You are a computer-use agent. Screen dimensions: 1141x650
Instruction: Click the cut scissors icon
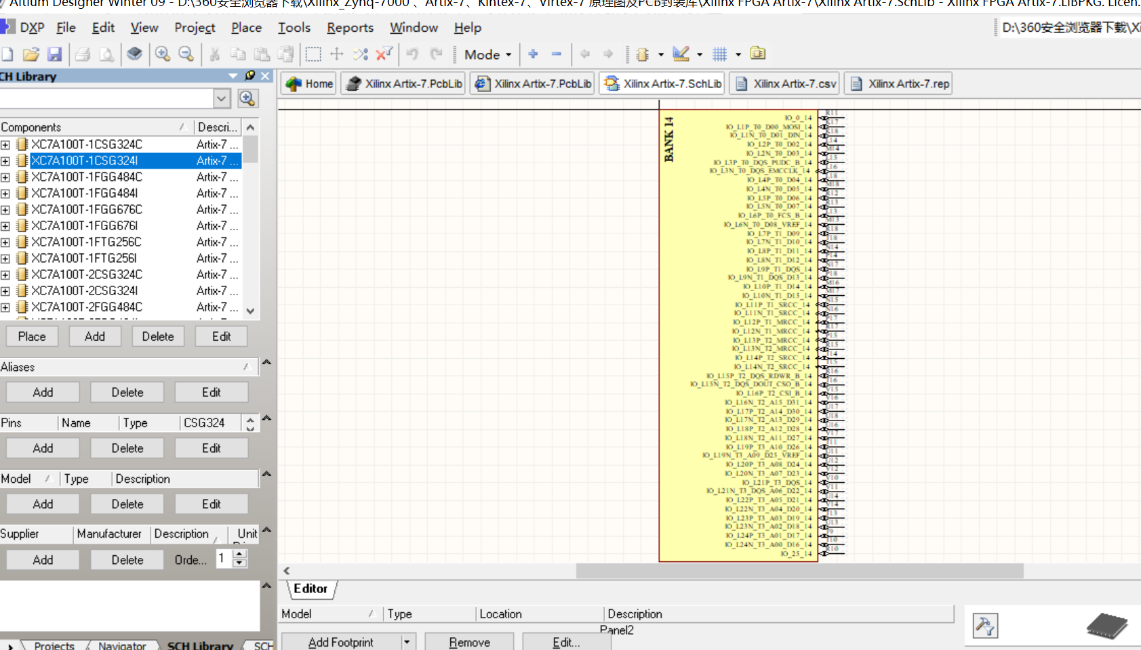tap(214, 54)
